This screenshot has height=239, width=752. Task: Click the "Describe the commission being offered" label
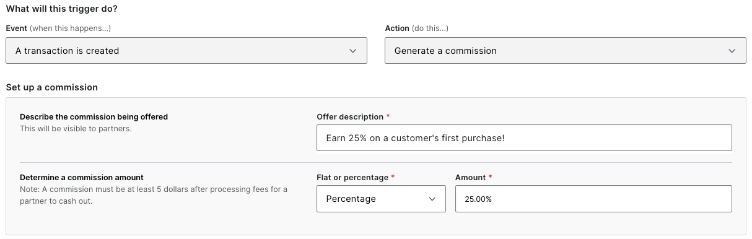94,116
